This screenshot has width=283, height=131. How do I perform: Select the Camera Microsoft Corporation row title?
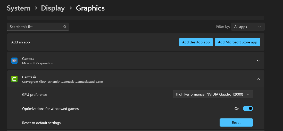(x=28, y=59)
